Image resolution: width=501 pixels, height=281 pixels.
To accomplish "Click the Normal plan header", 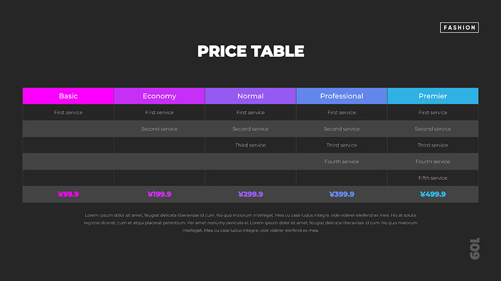I will pyautogui.click(x=250, y=96).
